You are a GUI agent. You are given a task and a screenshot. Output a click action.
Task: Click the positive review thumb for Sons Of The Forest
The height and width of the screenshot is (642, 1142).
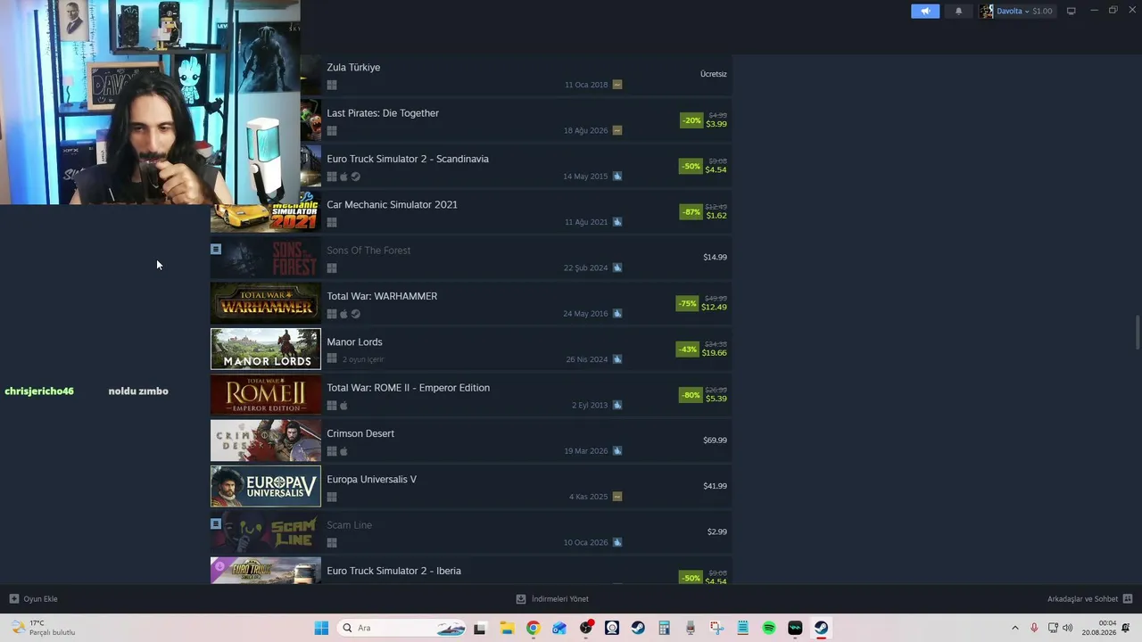pyautogui.click(x=617, y=267)
